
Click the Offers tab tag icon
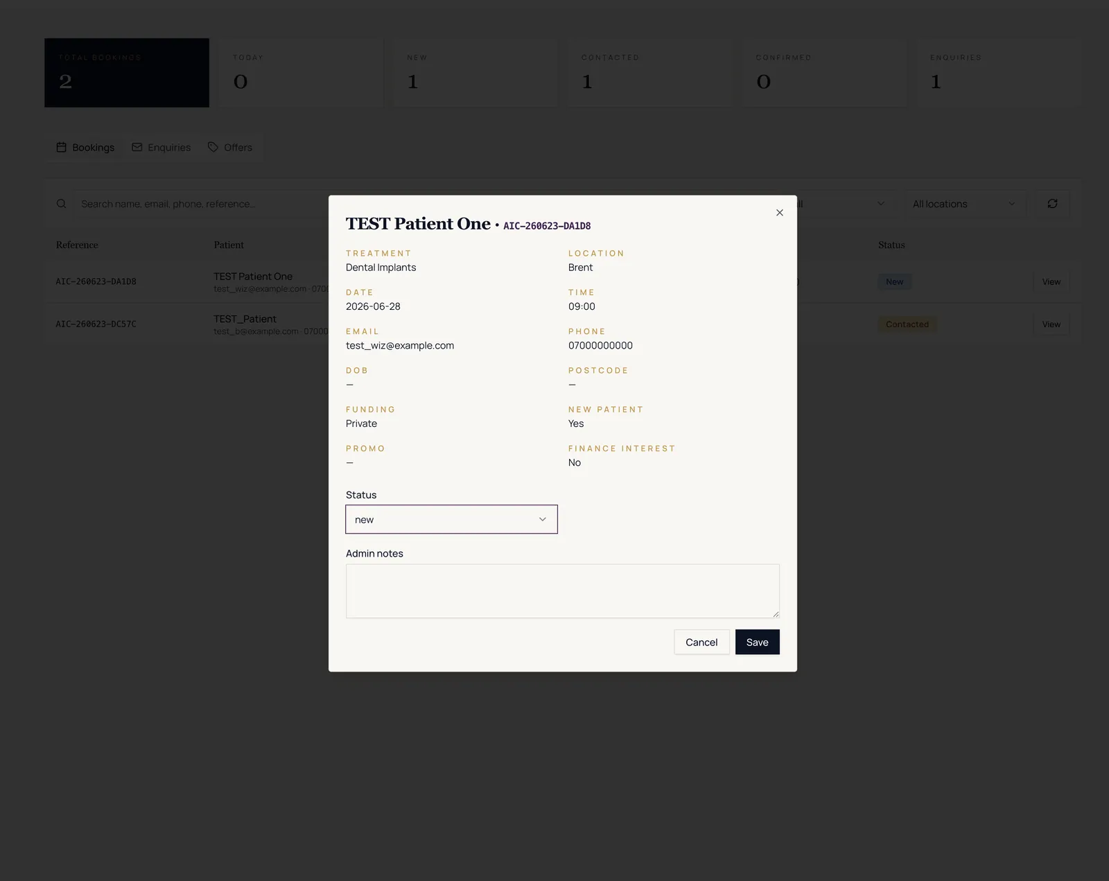pos(213,147)
